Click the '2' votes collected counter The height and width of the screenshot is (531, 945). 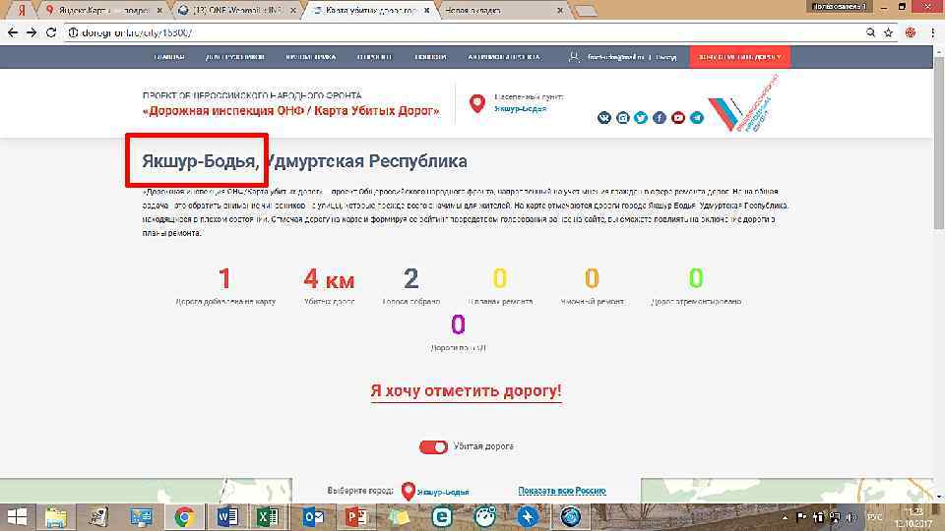[x=411, y=278]
